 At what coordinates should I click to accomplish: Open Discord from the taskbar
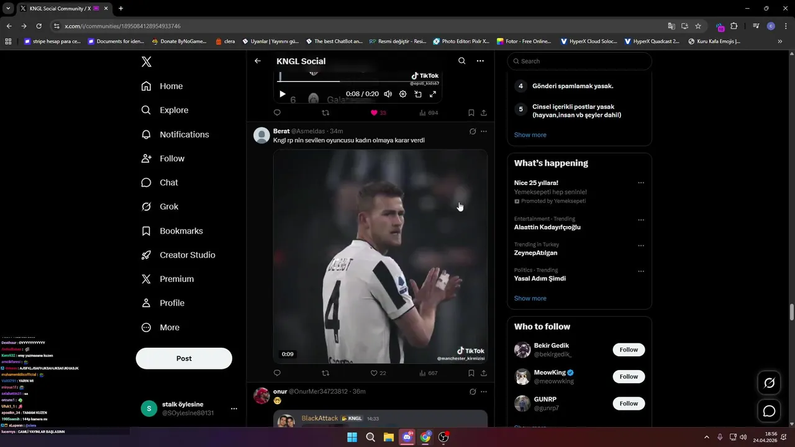pos(407,437)
